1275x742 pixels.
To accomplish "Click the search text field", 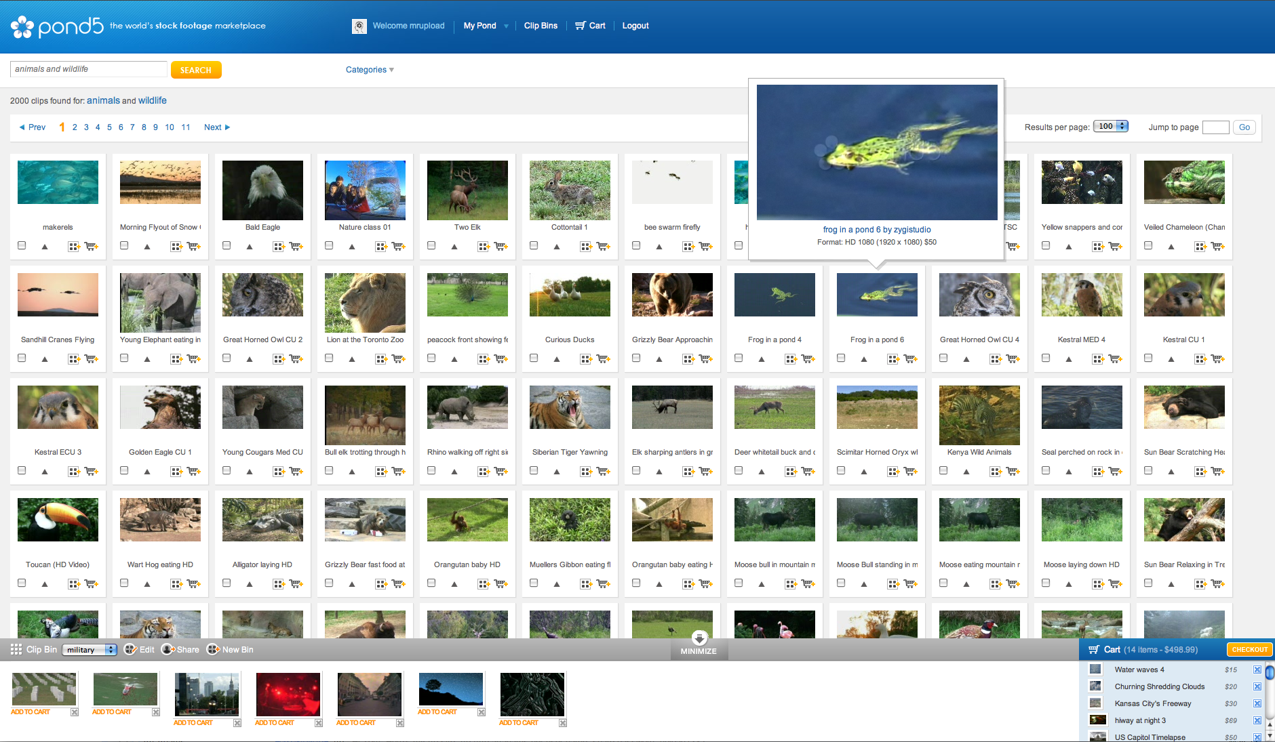I will pos(88,69).
